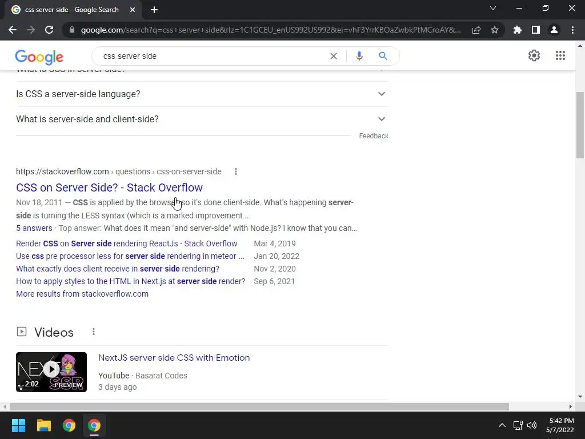Open File Explorer from the taskbar
585x439 pixels.
[x=43, y=425]
